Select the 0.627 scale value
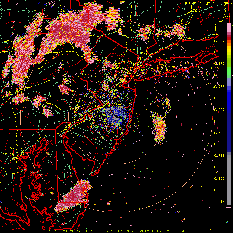 coord(219,110)
